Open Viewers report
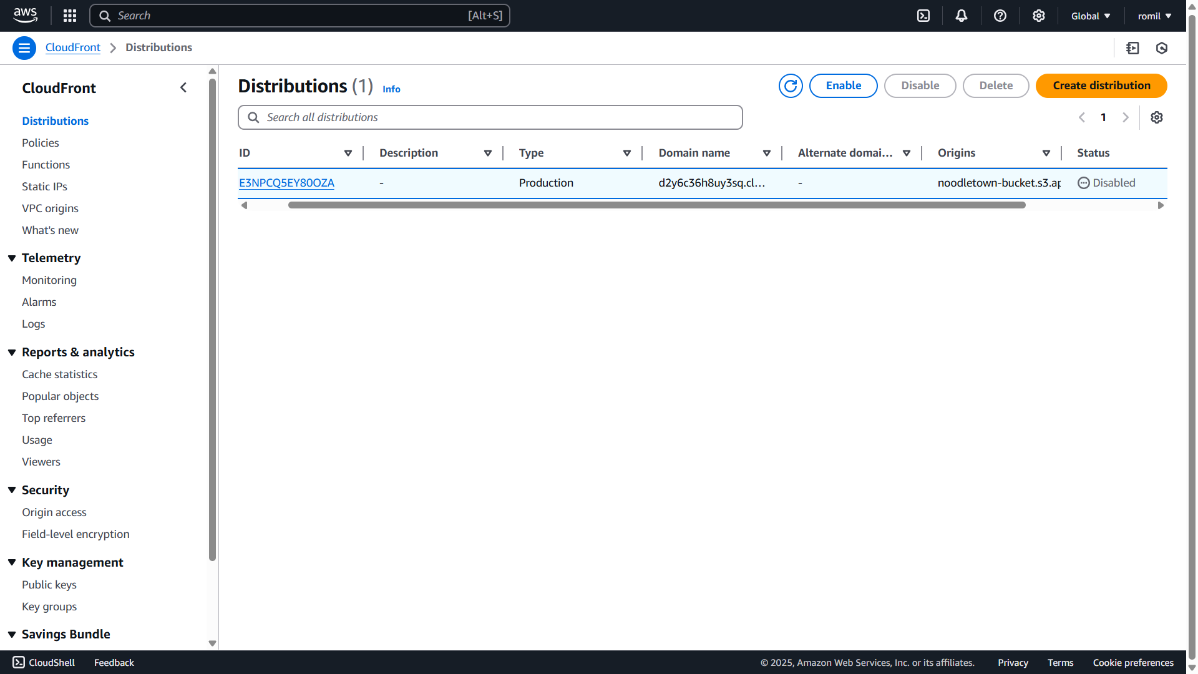 (x=41, y=461)
